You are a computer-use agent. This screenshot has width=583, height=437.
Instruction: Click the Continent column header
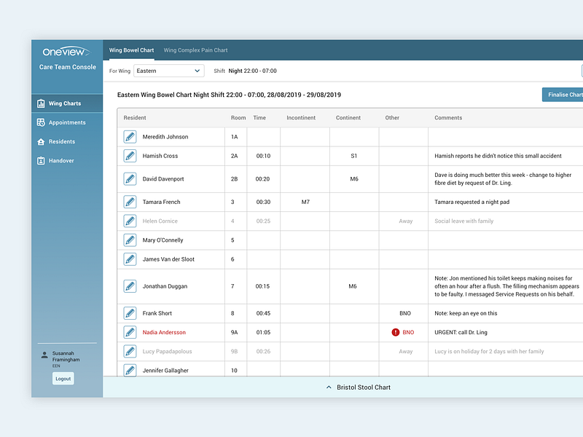(x=348, y=118)
